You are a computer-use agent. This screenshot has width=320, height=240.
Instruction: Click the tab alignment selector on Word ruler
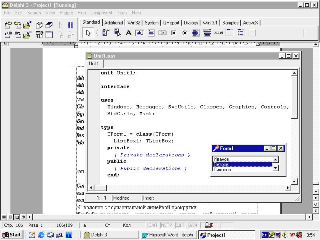coord(5,44)
